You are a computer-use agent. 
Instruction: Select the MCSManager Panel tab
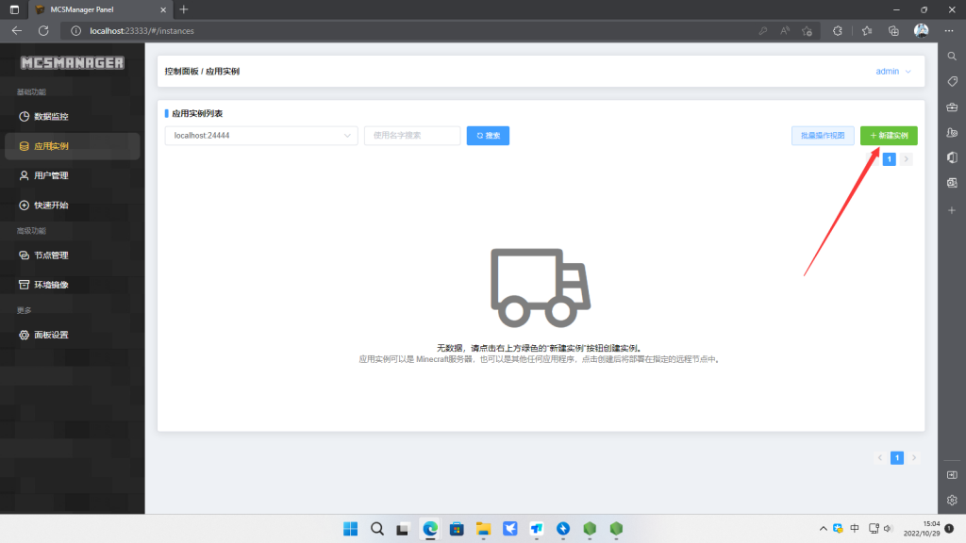tap(101, 9)
